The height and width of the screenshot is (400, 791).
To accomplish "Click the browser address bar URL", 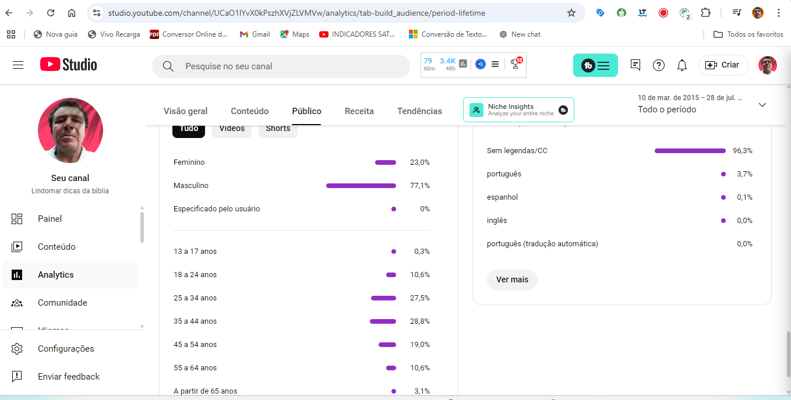I will tap(296, 13).
